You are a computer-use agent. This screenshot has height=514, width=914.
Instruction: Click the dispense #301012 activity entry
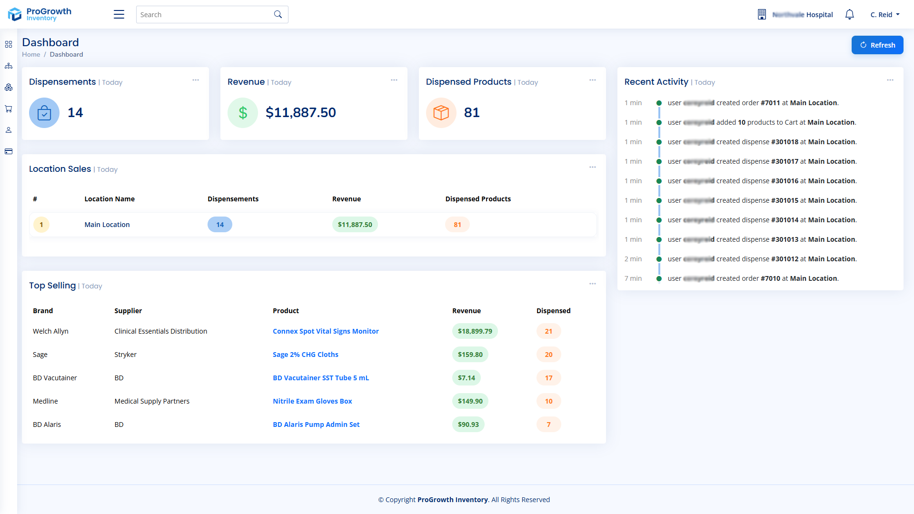point(762,259)
